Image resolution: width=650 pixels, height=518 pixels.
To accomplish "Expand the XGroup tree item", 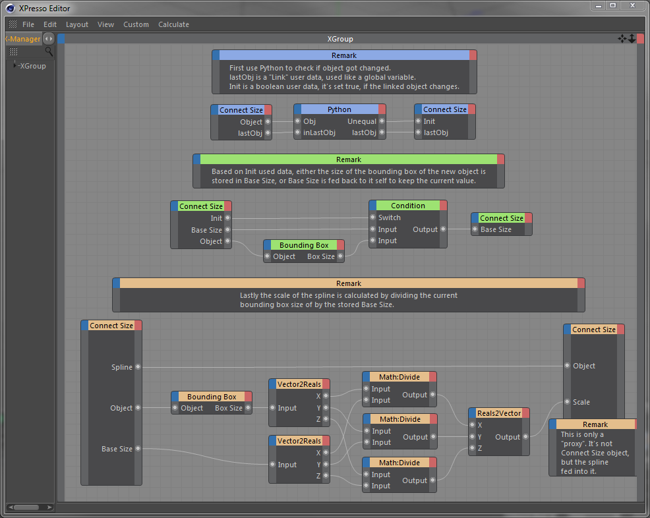I will point(15,65).
